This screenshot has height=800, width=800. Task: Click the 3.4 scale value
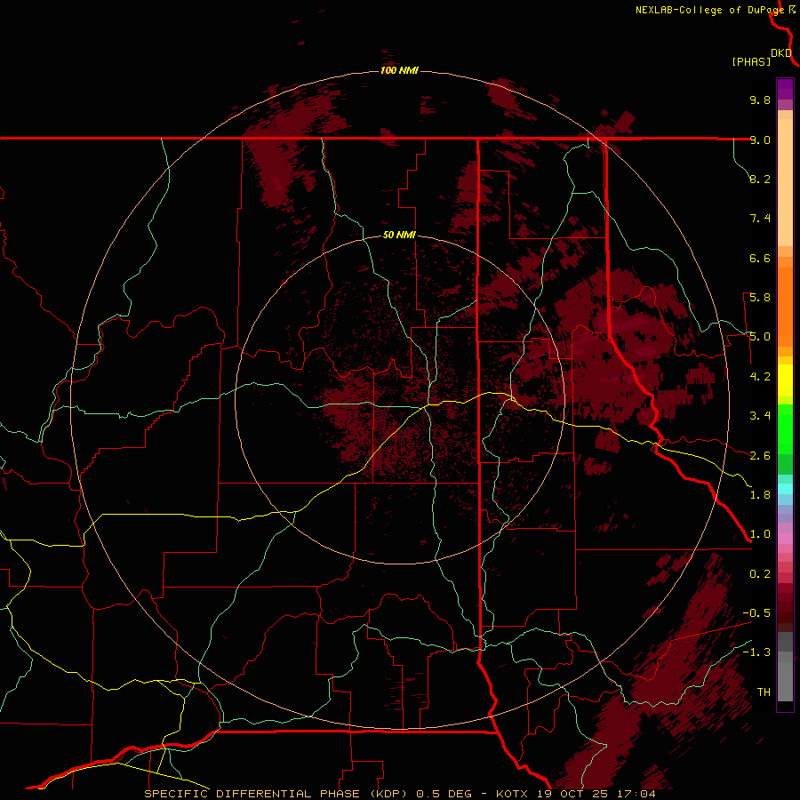pyautogui.click(x=760, y=416)
